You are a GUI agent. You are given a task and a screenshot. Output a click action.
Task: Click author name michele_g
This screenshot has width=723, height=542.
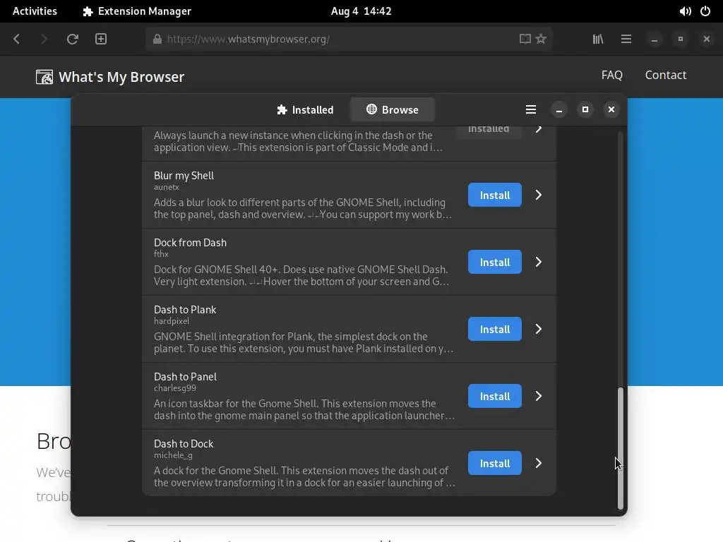pyautogui.click(x=173, y=455)
